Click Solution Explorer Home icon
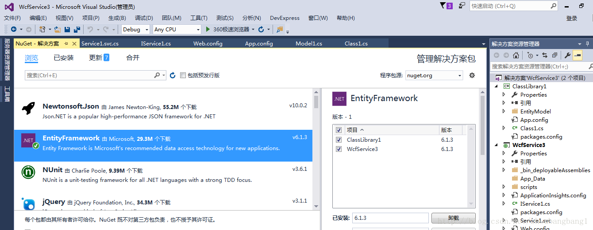The width and height of the screenshot is (593, 230). (x=516, y=55)
